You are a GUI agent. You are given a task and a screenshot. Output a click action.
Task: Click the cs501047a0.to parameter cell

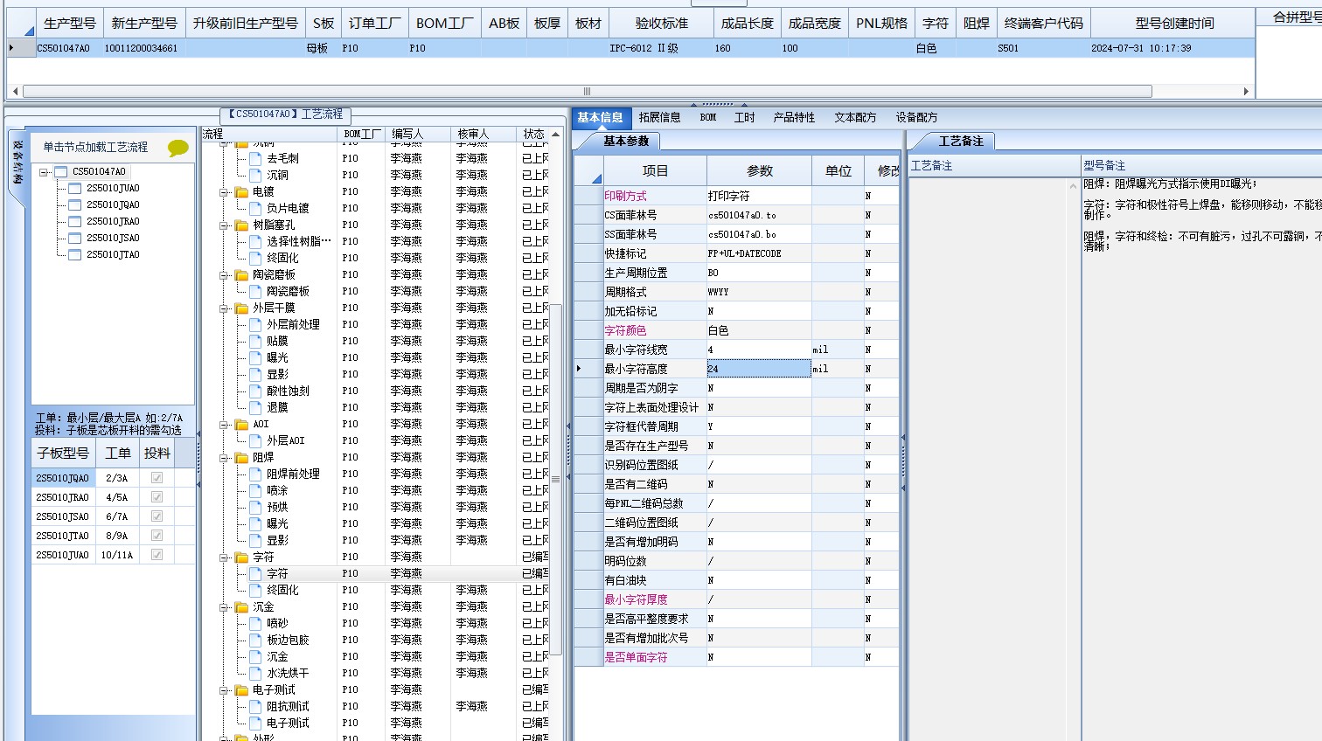[759, 215]
